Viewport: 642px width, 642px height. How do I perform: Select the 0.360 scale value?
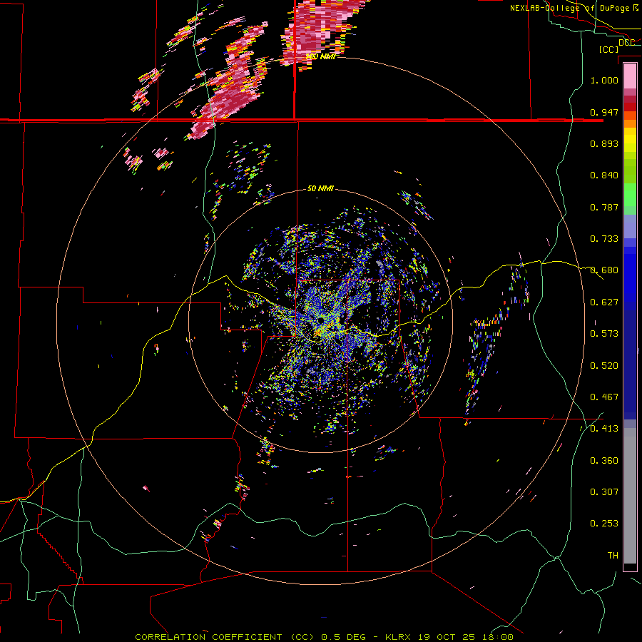point(604,461)
